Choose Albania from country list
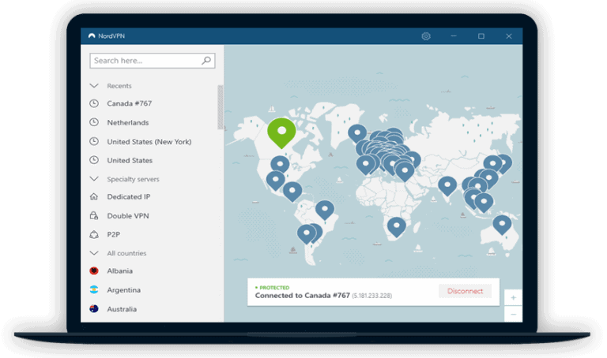Image resolution: width=607 pixels, height=358 pixels. pos(119,270)
